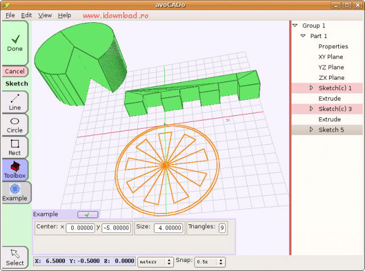The image size is (365, 271).
Task: Open the Snap 0.5x dropdown
Action: (x=210, y=262)
